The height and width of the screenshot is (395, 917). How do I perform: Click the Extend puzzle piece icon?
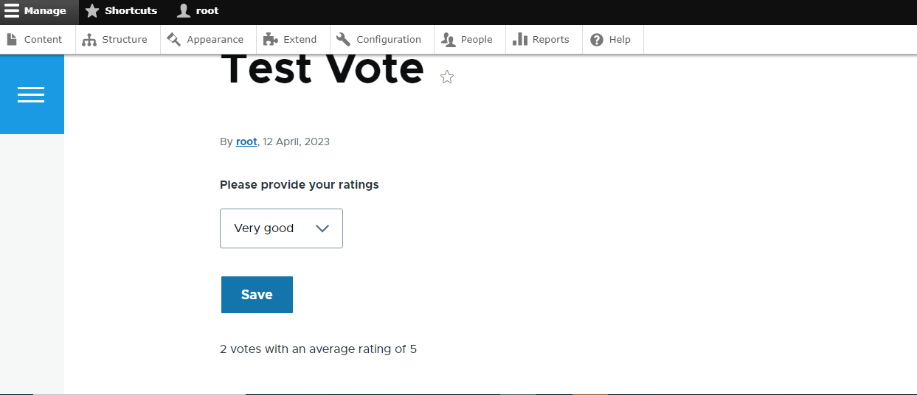pyautogui.click(x=271, y=40)
